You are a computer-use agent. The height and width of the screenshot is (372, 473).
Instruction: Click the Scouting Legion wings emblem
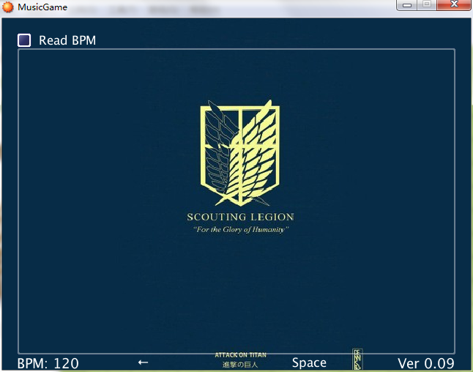coord(240,153)
